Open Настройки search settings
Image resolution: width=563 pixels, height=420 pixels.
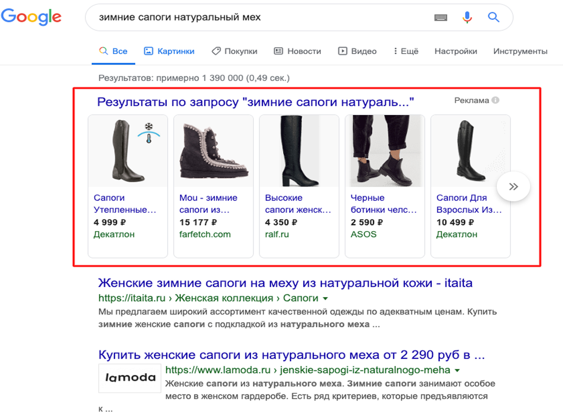pos(456,51)
